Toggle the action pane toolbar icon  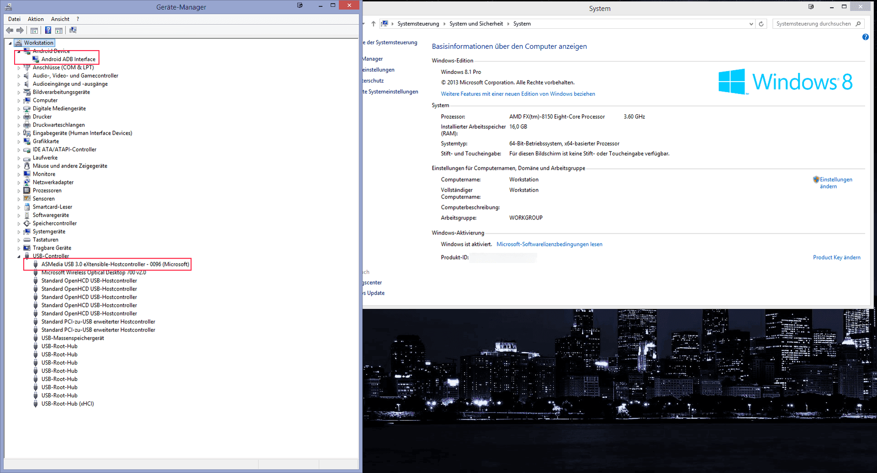pos(59,31)
